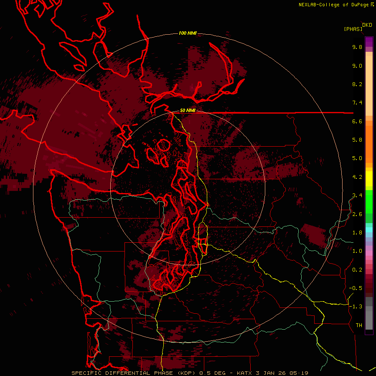Pick the cyan segment of color scale
Viewport: 376px width, 376px height.
coord(369,230)
